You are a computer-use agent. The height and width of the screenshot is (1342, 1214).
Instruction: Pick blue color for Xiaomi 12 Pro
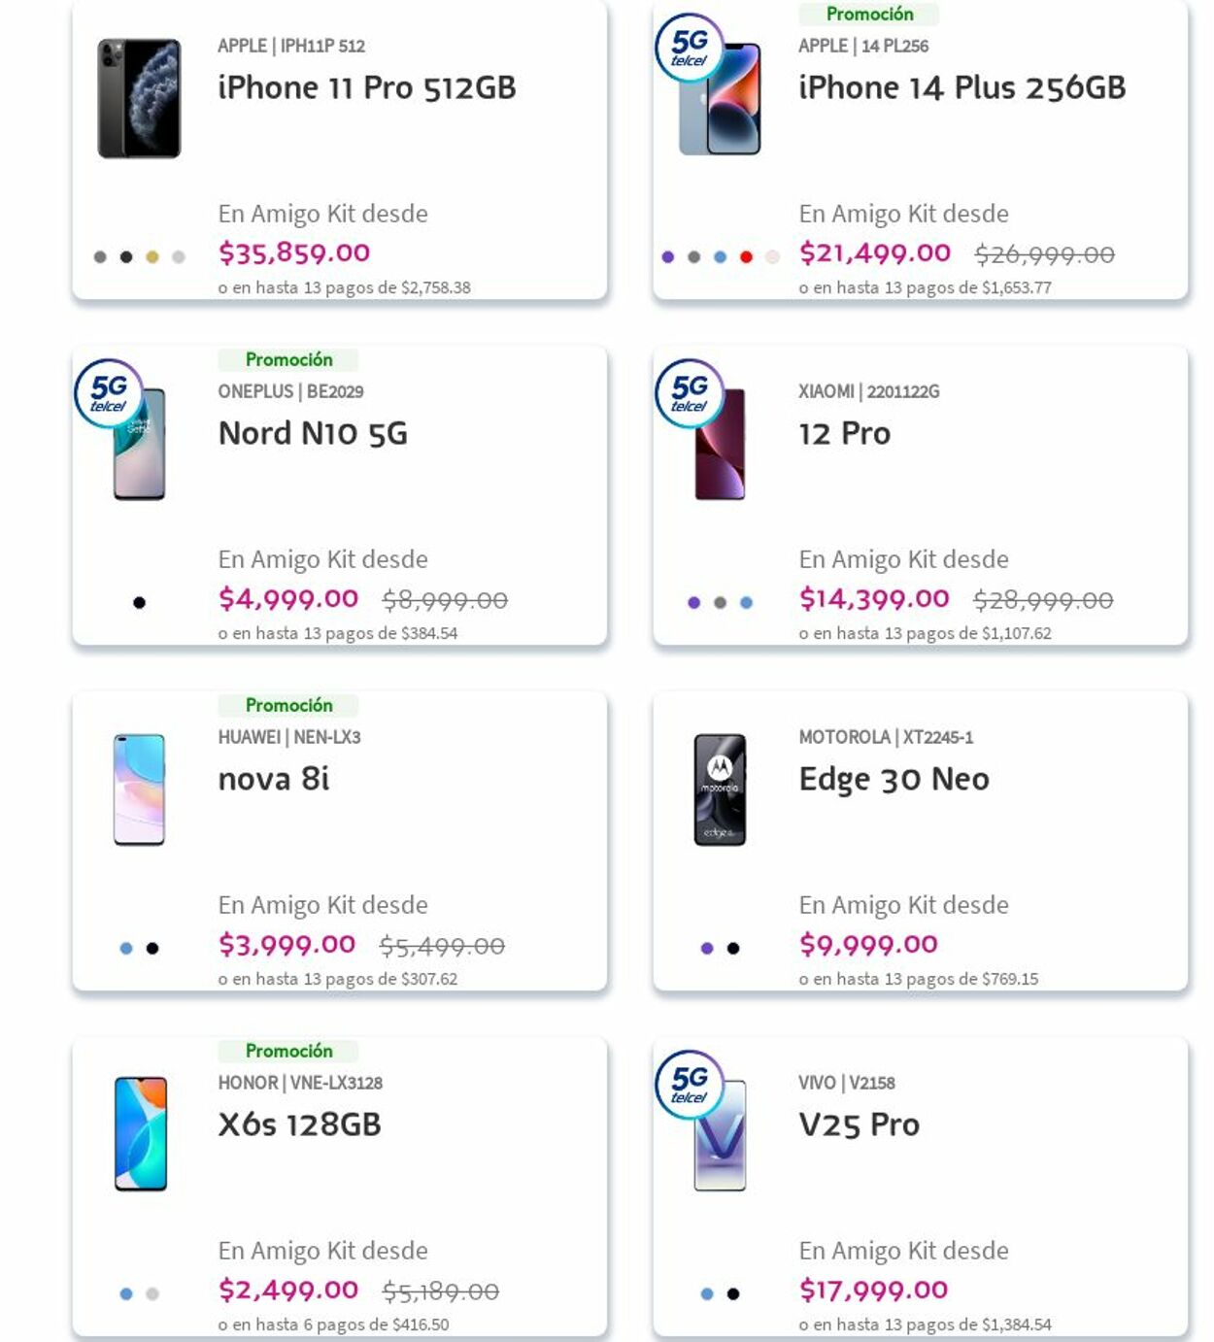coord(746,603)
